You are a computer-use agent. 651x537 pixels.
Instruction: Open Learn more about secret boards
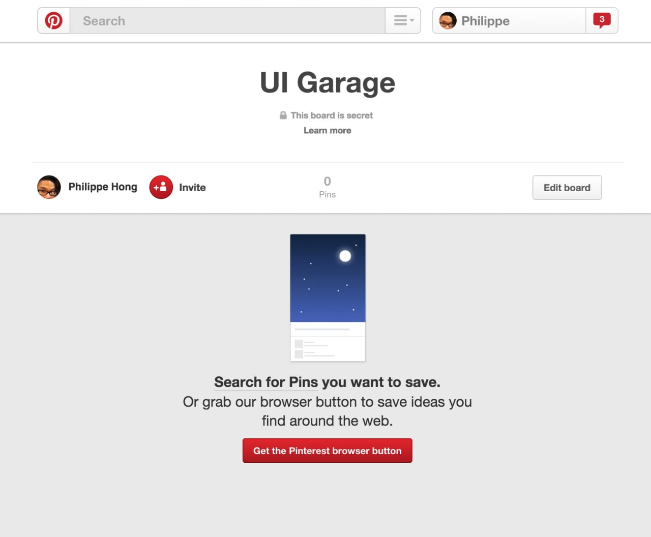tap(327, 130)
